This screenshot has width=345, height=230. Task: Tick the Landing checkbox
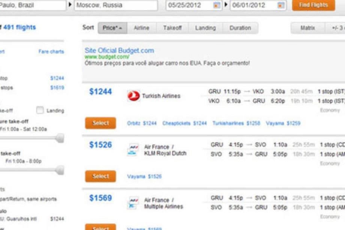40,110
